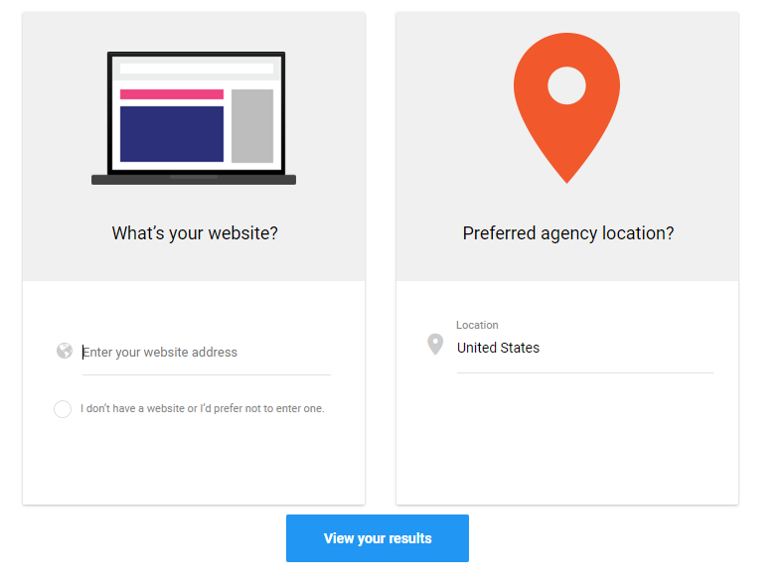
Task: Open the United States location dropdown
Action: tap(585, 348)
